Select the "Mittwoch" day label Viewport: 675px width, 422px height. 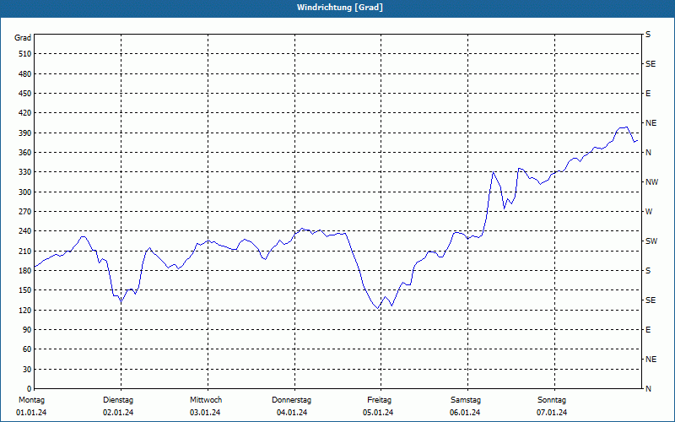tap(206, 400)
